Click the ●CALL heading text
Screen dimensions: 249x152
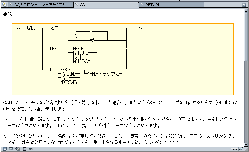pos(9,14)
